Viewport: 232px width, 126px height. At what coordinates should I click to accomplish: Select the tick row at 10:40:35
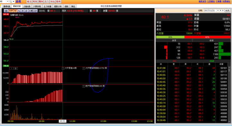point(192,89)
